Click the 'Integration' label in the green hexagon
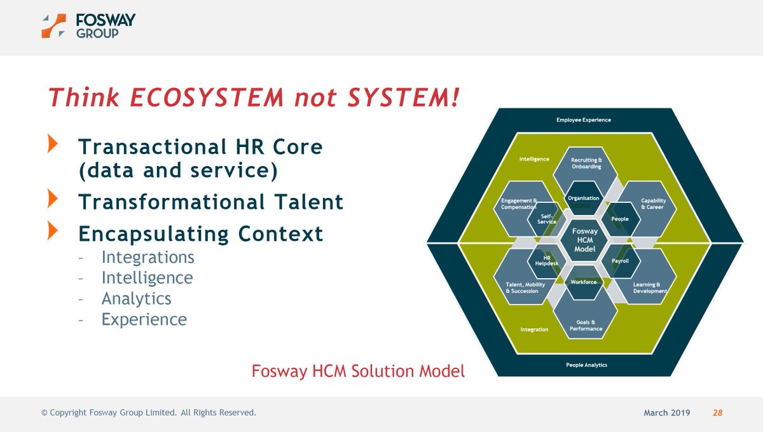The width and height of the screenshot is (763, 432). (x=534, y=330)
